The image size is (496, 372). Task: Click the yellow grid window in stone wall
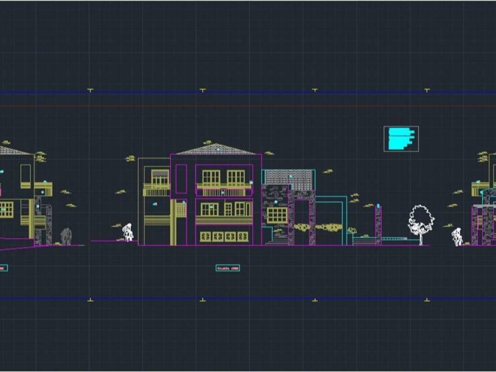pyautogui.click(x=277, y=215)
